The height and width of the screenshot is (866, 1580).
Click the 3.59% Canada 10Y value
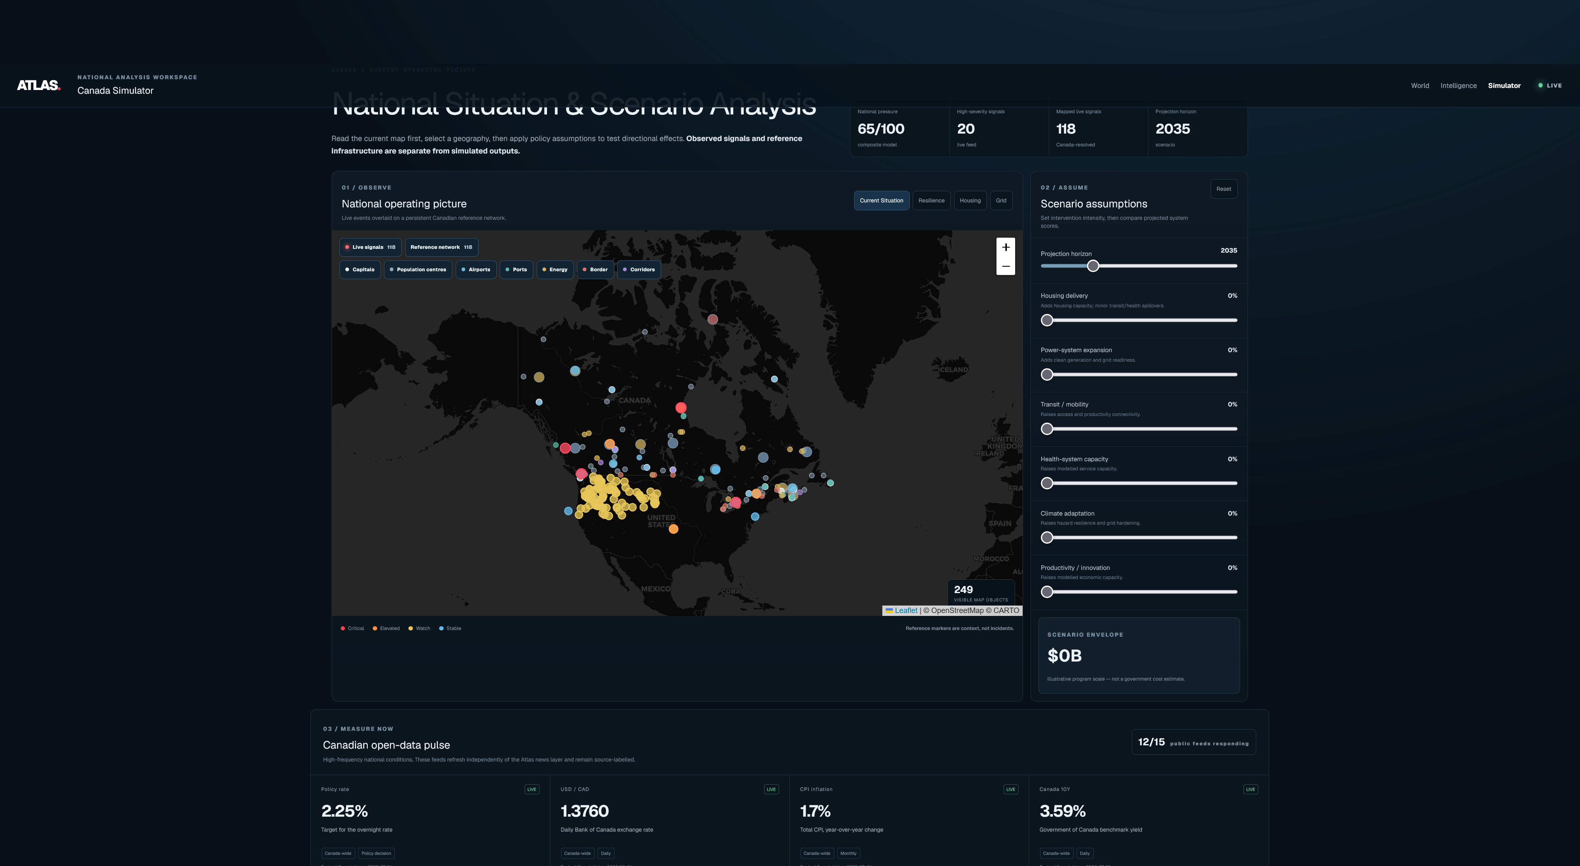pos(1062,811)
